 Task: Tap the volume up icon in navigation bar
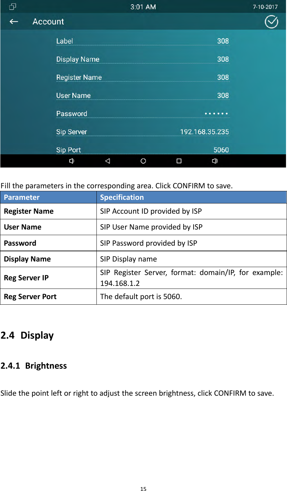click(215, 161)
